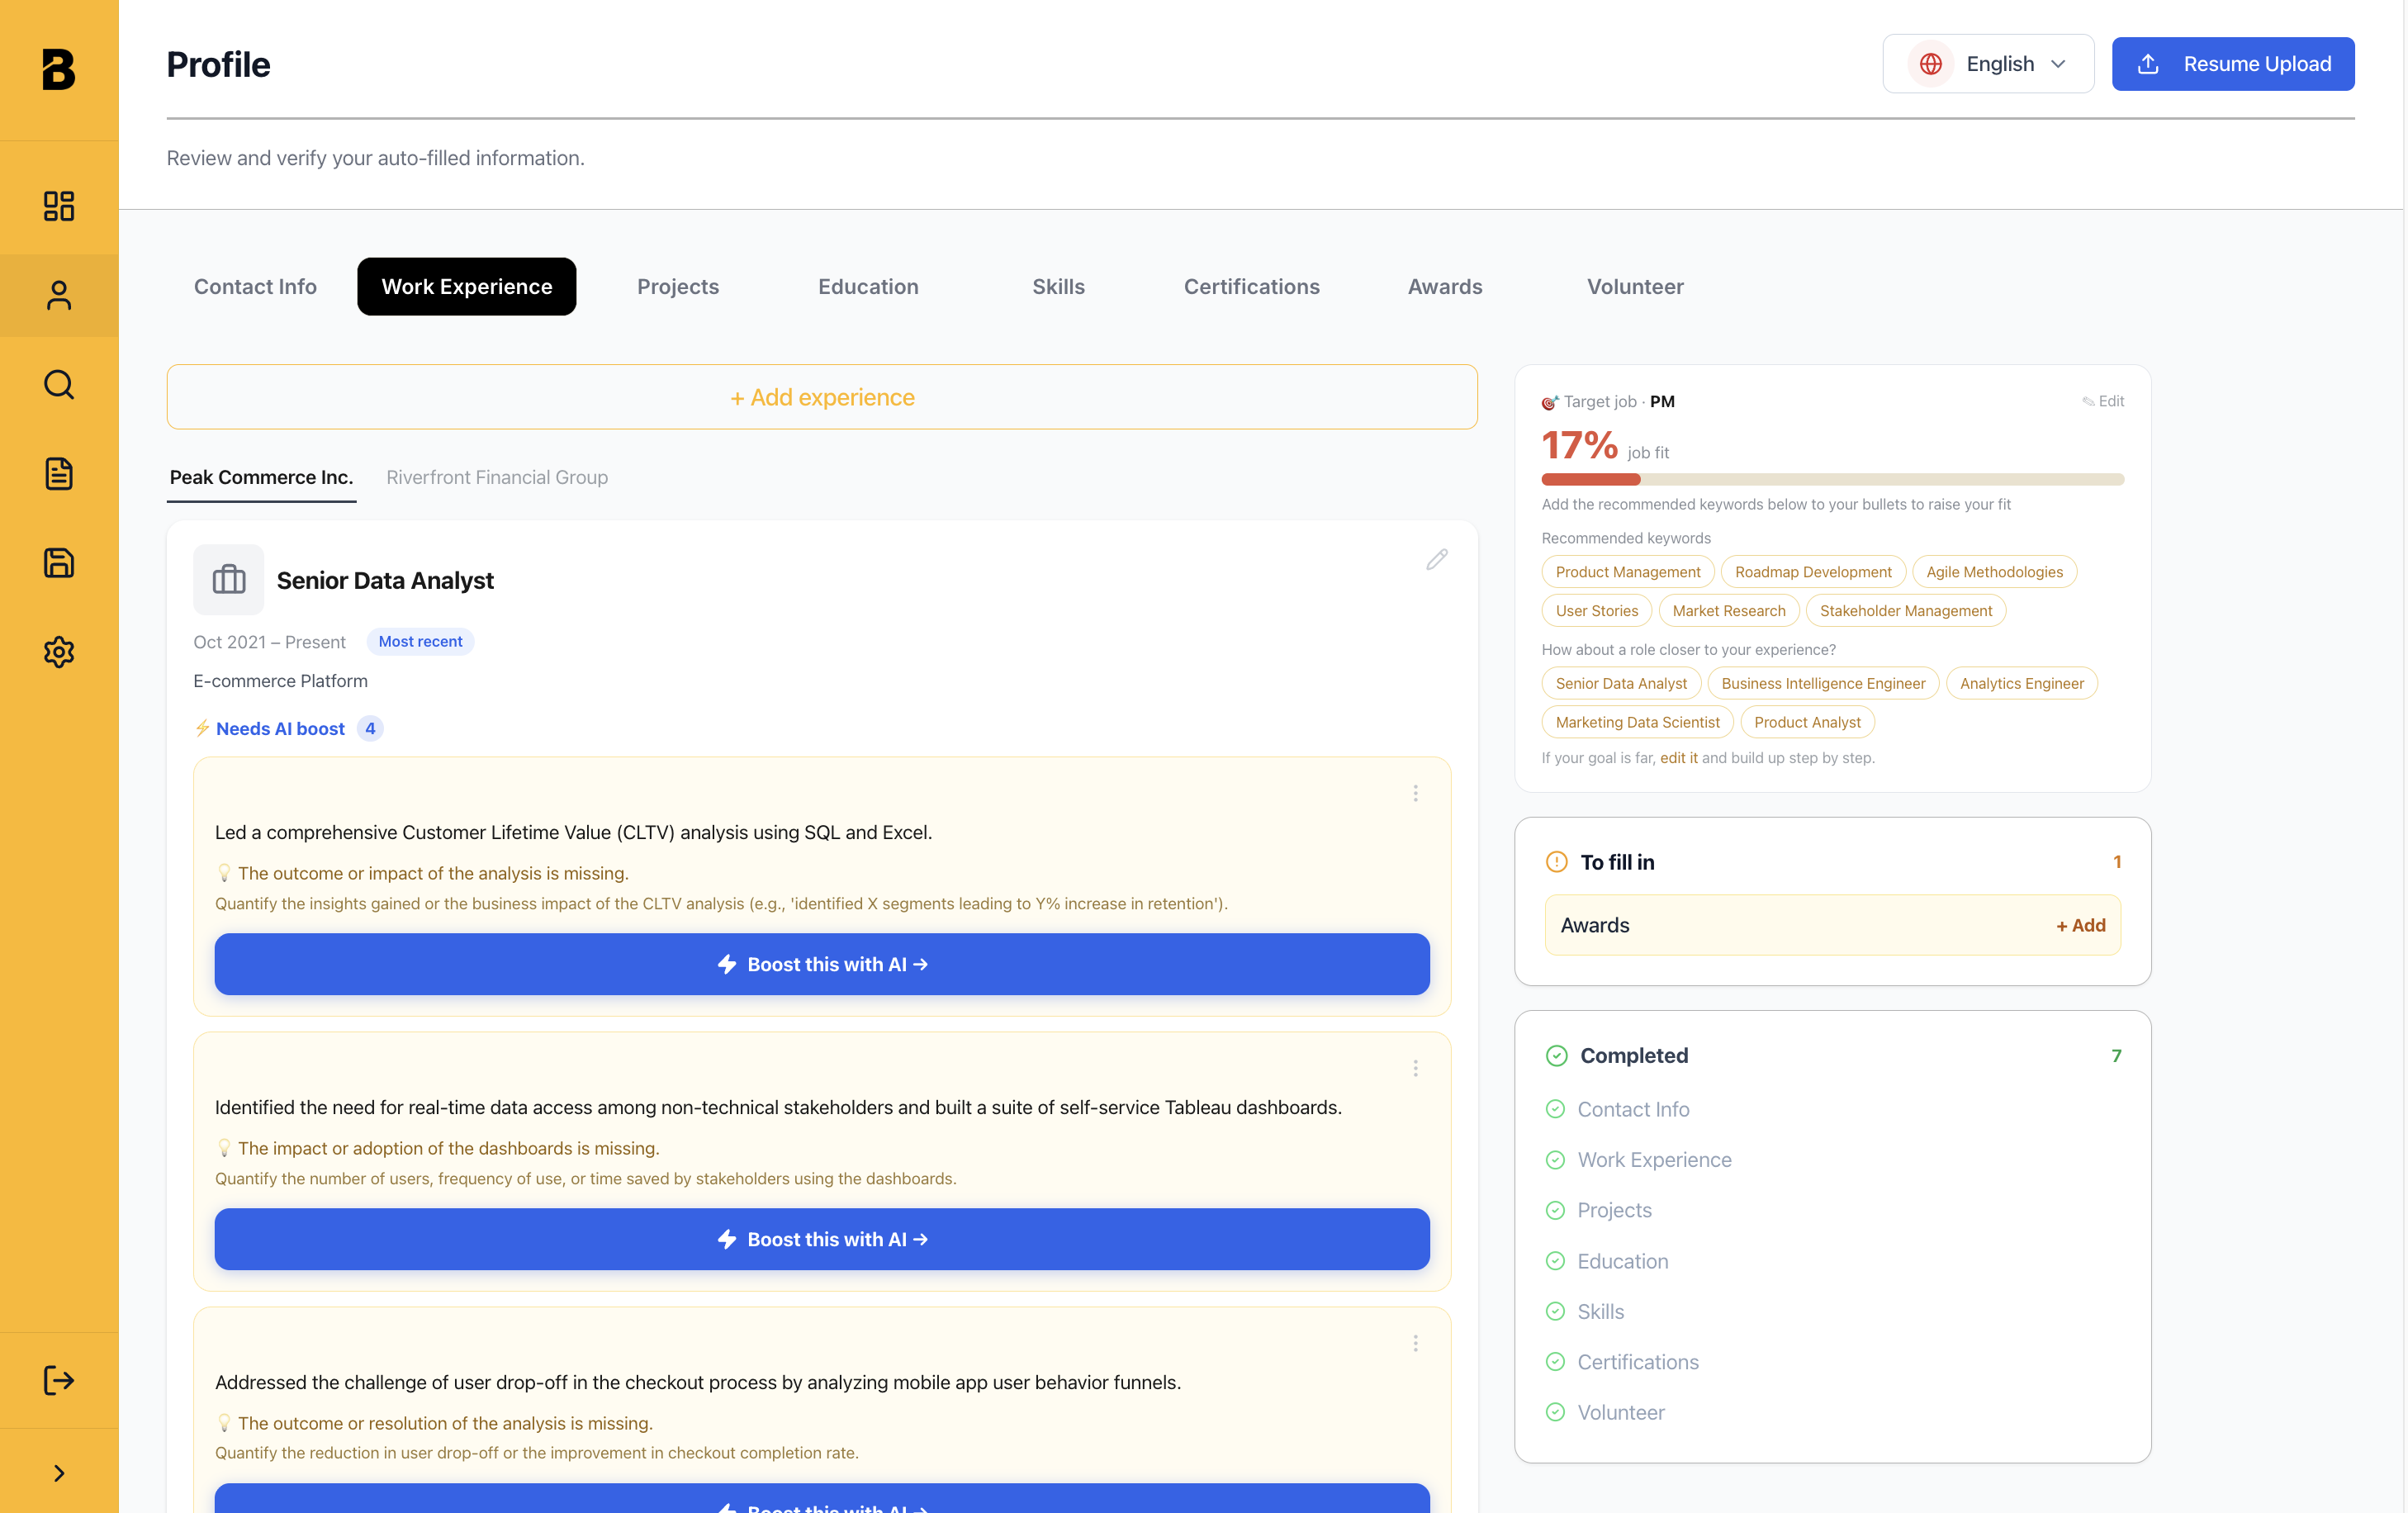Choose the Senior Data Analyst role chip
The width and height of the screenshot is (2408, 1513).
(x=1620, y=683)
